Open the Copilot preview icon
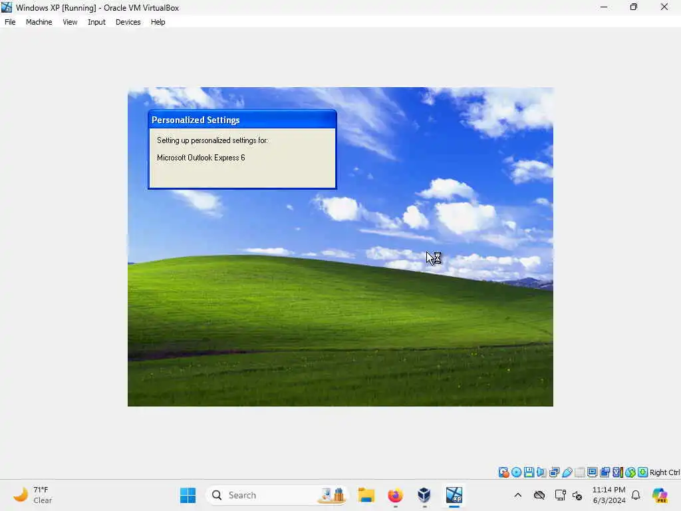This screenshot has width=681, height=511. tap(660, 495)
